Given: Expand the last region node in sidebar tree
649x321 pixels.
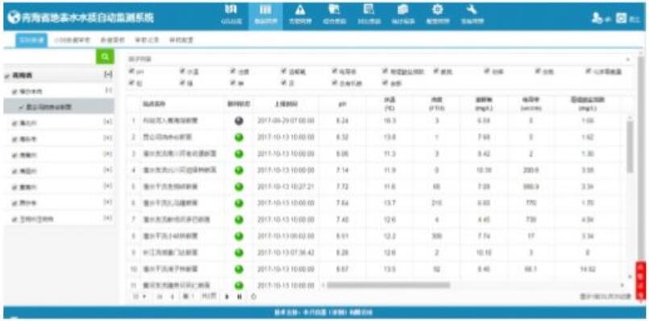Looking at the screenshot, I should coord(107,218).
